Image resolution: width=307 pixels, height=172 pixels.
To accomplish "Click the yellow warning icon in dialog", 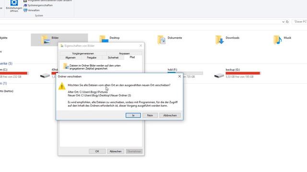I will coord(62,86).
